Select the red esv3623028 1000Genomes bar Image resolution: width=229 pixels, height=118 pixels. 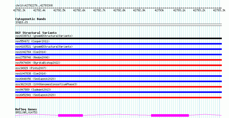(x=118, y=87)
